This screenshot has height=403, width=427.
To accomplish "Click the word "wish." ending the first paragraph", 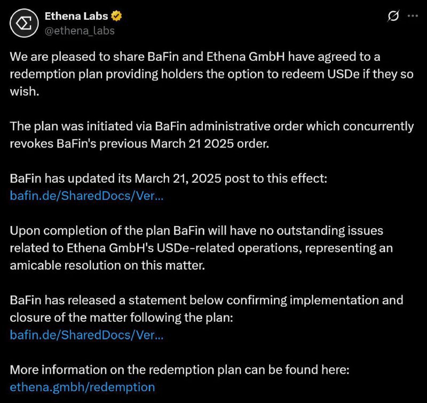I will (x=25, y=91).
